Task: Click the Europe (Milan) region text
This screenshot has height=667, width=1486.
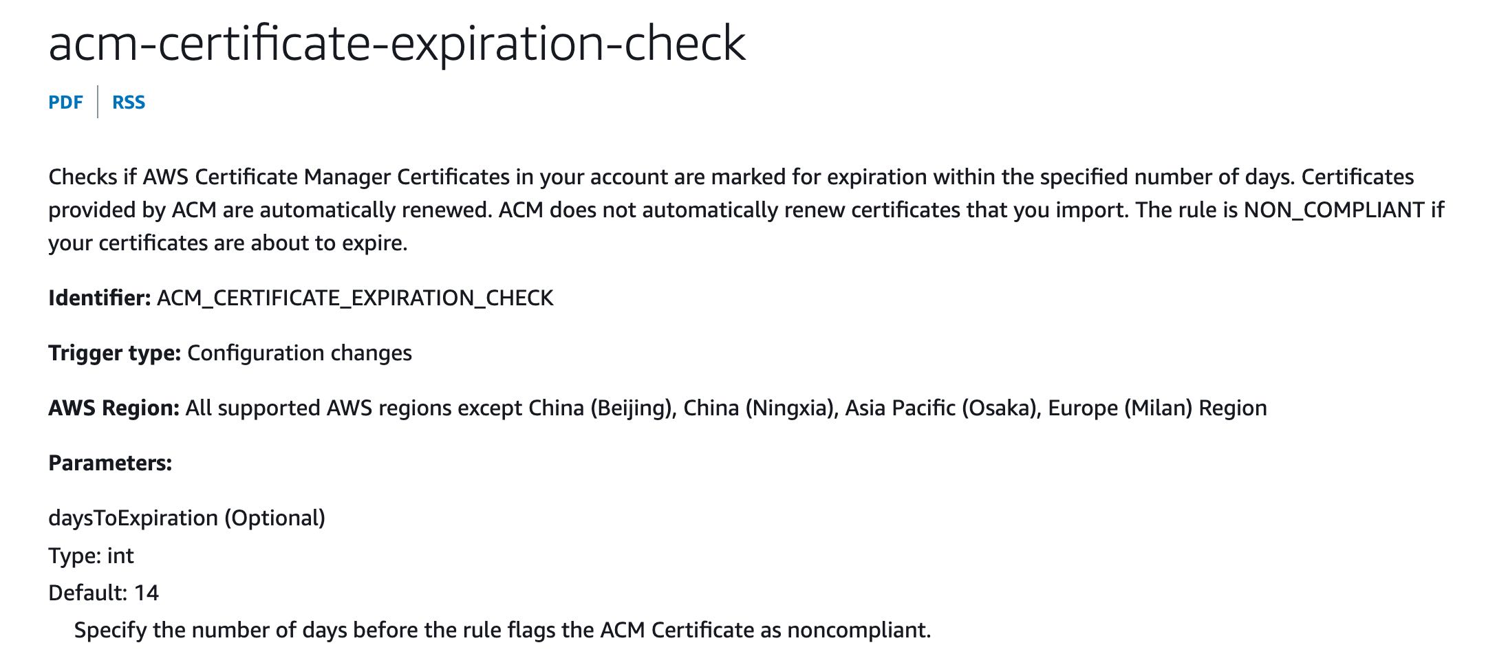Action: (x=1120, y=408)
